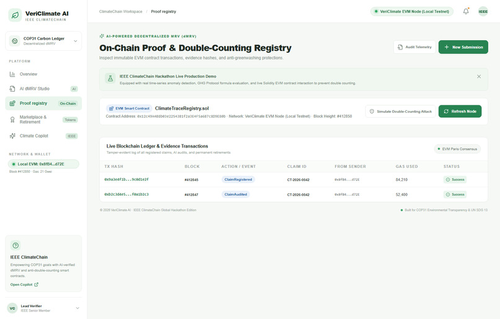Click the Proof registry breadcrumb
Image resolution: width=500 pixels, height=319 pixels.
click(x=164, y=12)
